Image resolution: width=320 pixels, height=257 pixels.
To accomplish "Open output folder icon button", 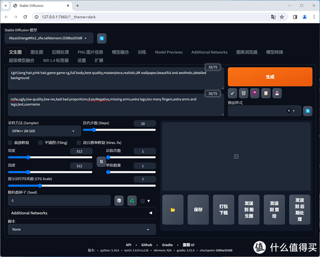I will [x=173, y=210].
